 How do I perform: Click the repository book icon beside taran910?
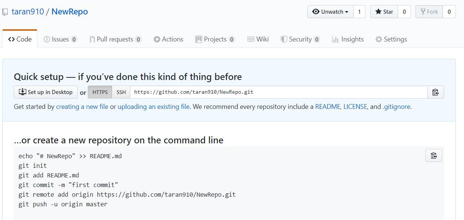[5, 12]
